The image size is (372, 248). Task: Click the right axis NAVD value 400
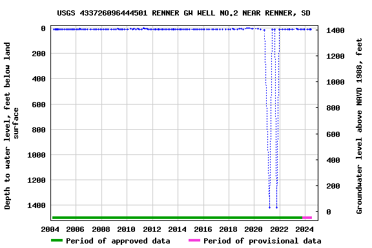point(333,160)
